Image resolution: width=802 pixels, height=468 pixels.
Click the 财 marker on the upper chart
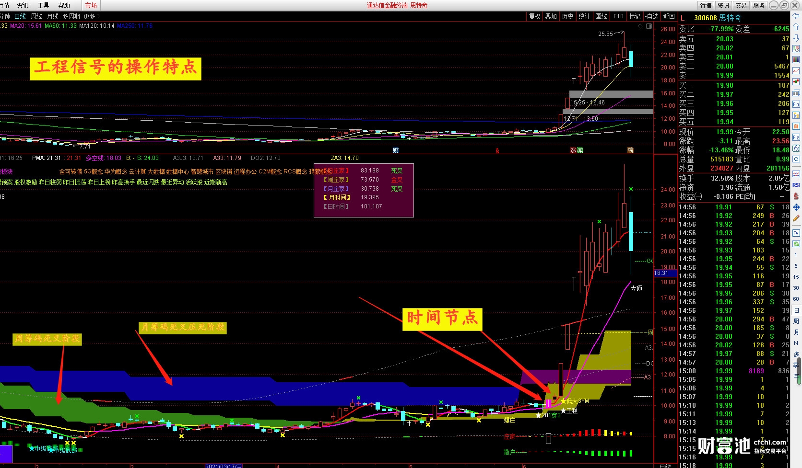click(x=396, y=150)
